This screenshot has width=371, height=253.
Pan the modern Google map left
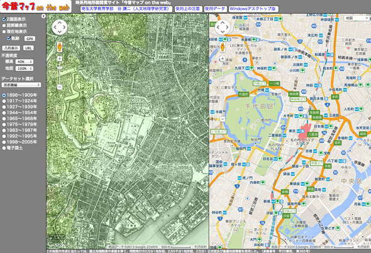(218, 27)
